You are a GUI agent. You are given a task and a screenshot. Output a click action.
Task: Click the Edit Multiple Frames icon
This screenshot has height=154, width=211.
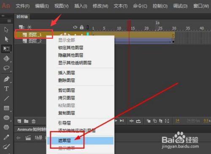tap(161, 121)
